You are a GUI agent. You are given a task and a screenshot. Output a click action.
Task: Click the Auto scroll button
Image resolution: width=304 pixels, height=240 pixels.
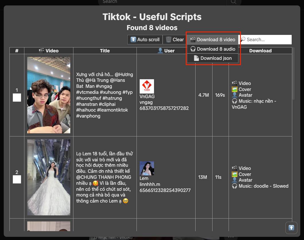[x=145, y=40]
